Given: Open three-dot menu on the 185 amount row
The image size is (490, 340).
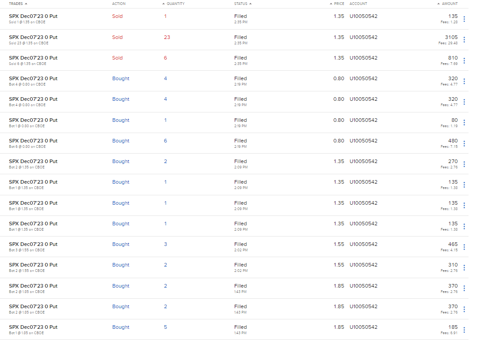Looking at the screenshot, I should point(464,330).
